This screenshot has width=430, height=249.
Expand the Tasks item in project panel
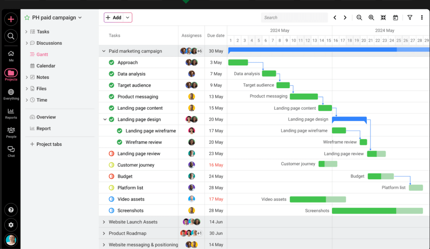click(x=26, y=32)
